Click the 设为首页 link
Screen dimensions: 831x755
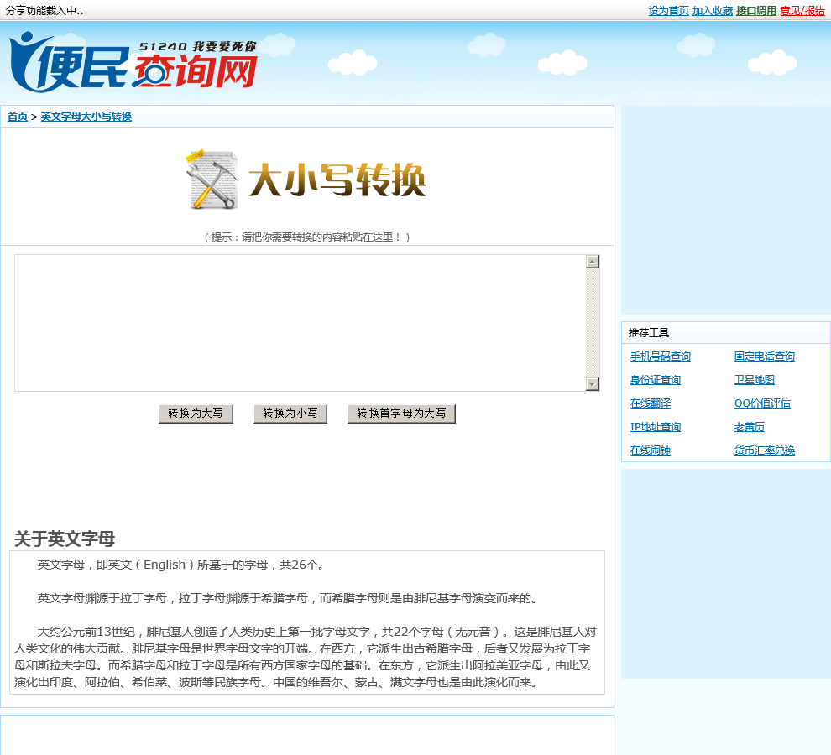point(668,11)
